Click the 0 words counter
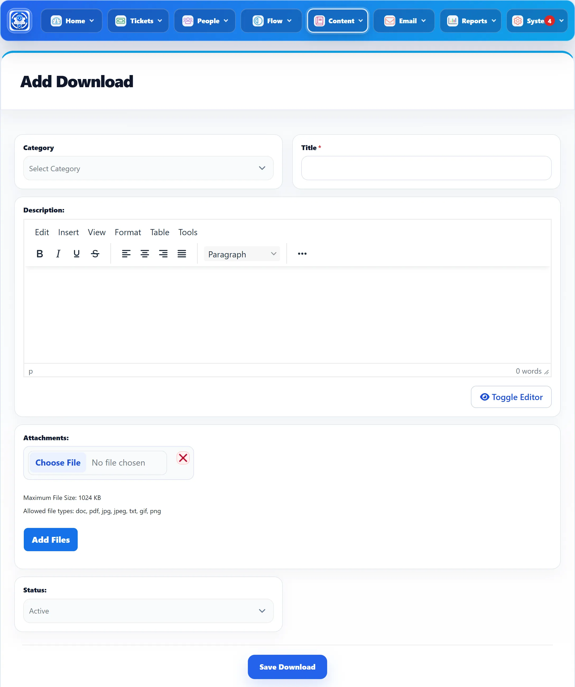 point(528,371)
